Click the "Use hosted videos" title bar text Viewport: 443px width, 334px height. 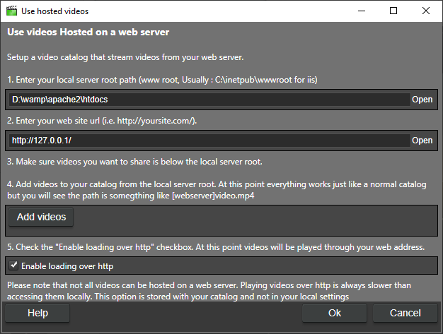pos(55,11)
